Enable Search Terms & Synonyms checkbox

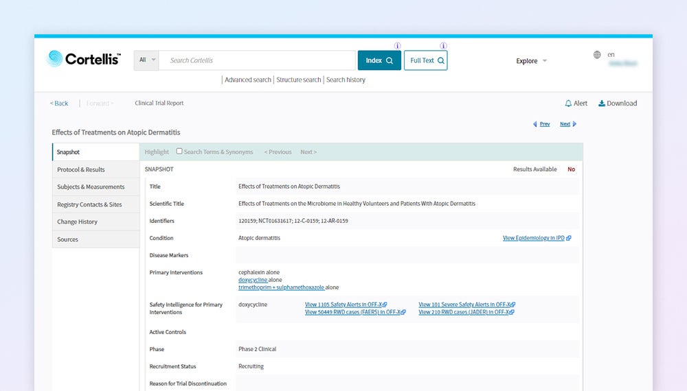(x=179, y=152)
